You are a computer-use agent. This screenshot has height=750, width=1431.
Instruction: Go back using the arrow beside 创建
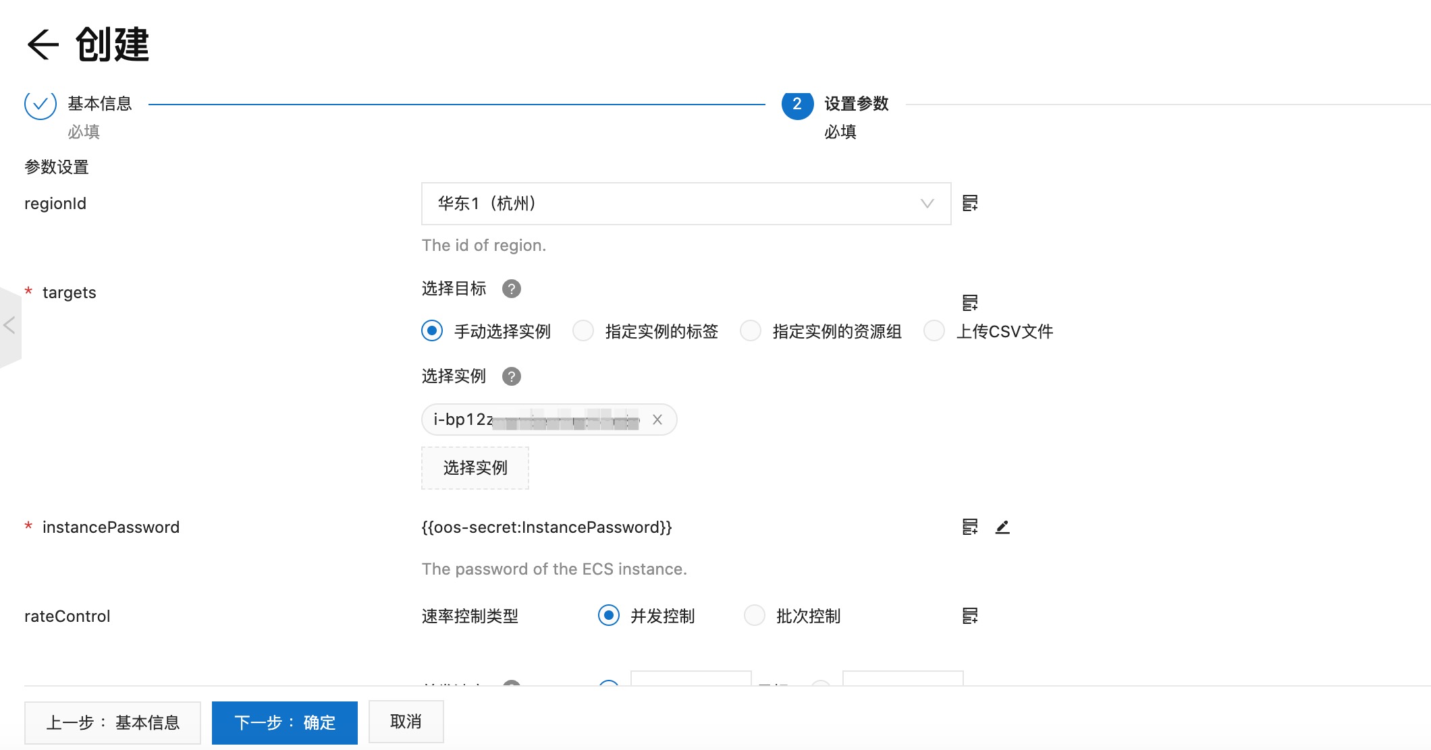[43, 45]
